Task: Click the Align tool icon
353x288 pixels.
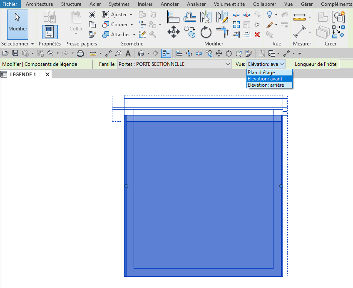Action: [x=173, y=17]
